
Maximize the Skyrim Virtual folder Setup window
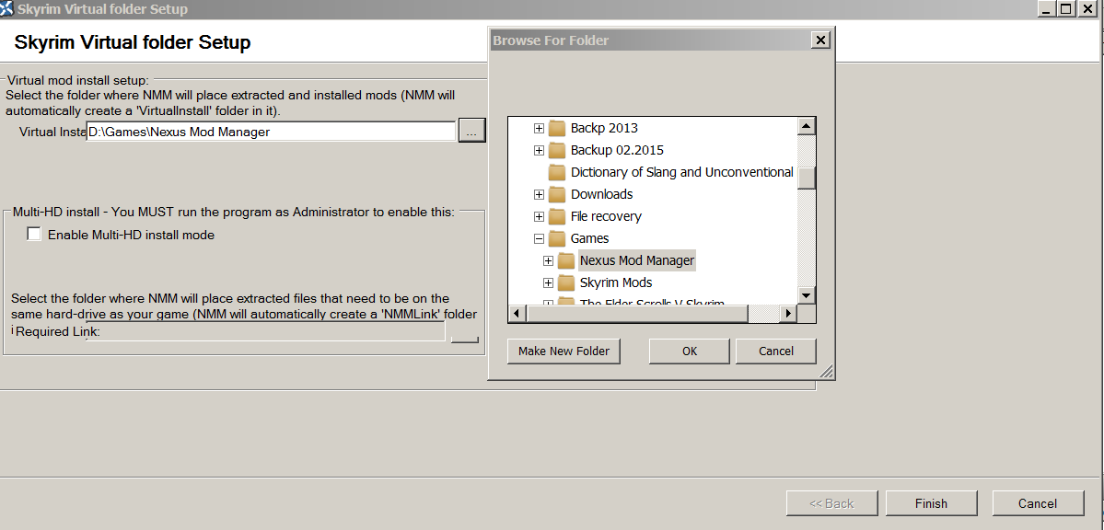tap(1066, 9)
